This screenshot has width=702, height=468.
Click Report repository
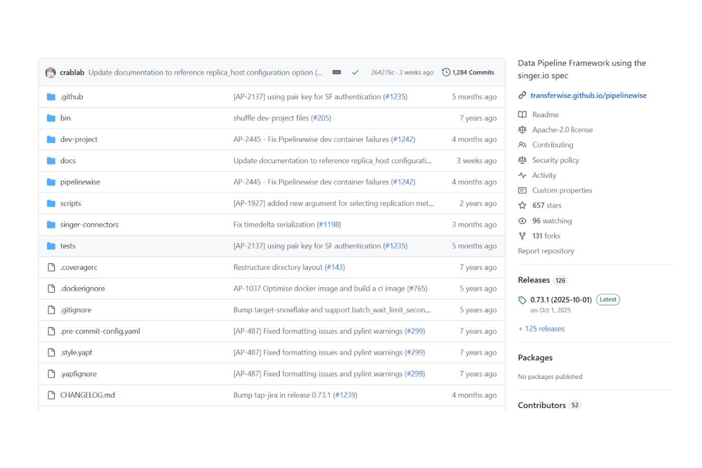point(546,251)
